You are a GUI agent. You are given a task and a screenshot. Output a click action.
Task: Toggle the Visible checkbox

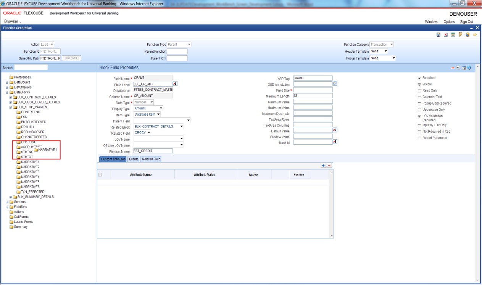(x=419, y=84)
